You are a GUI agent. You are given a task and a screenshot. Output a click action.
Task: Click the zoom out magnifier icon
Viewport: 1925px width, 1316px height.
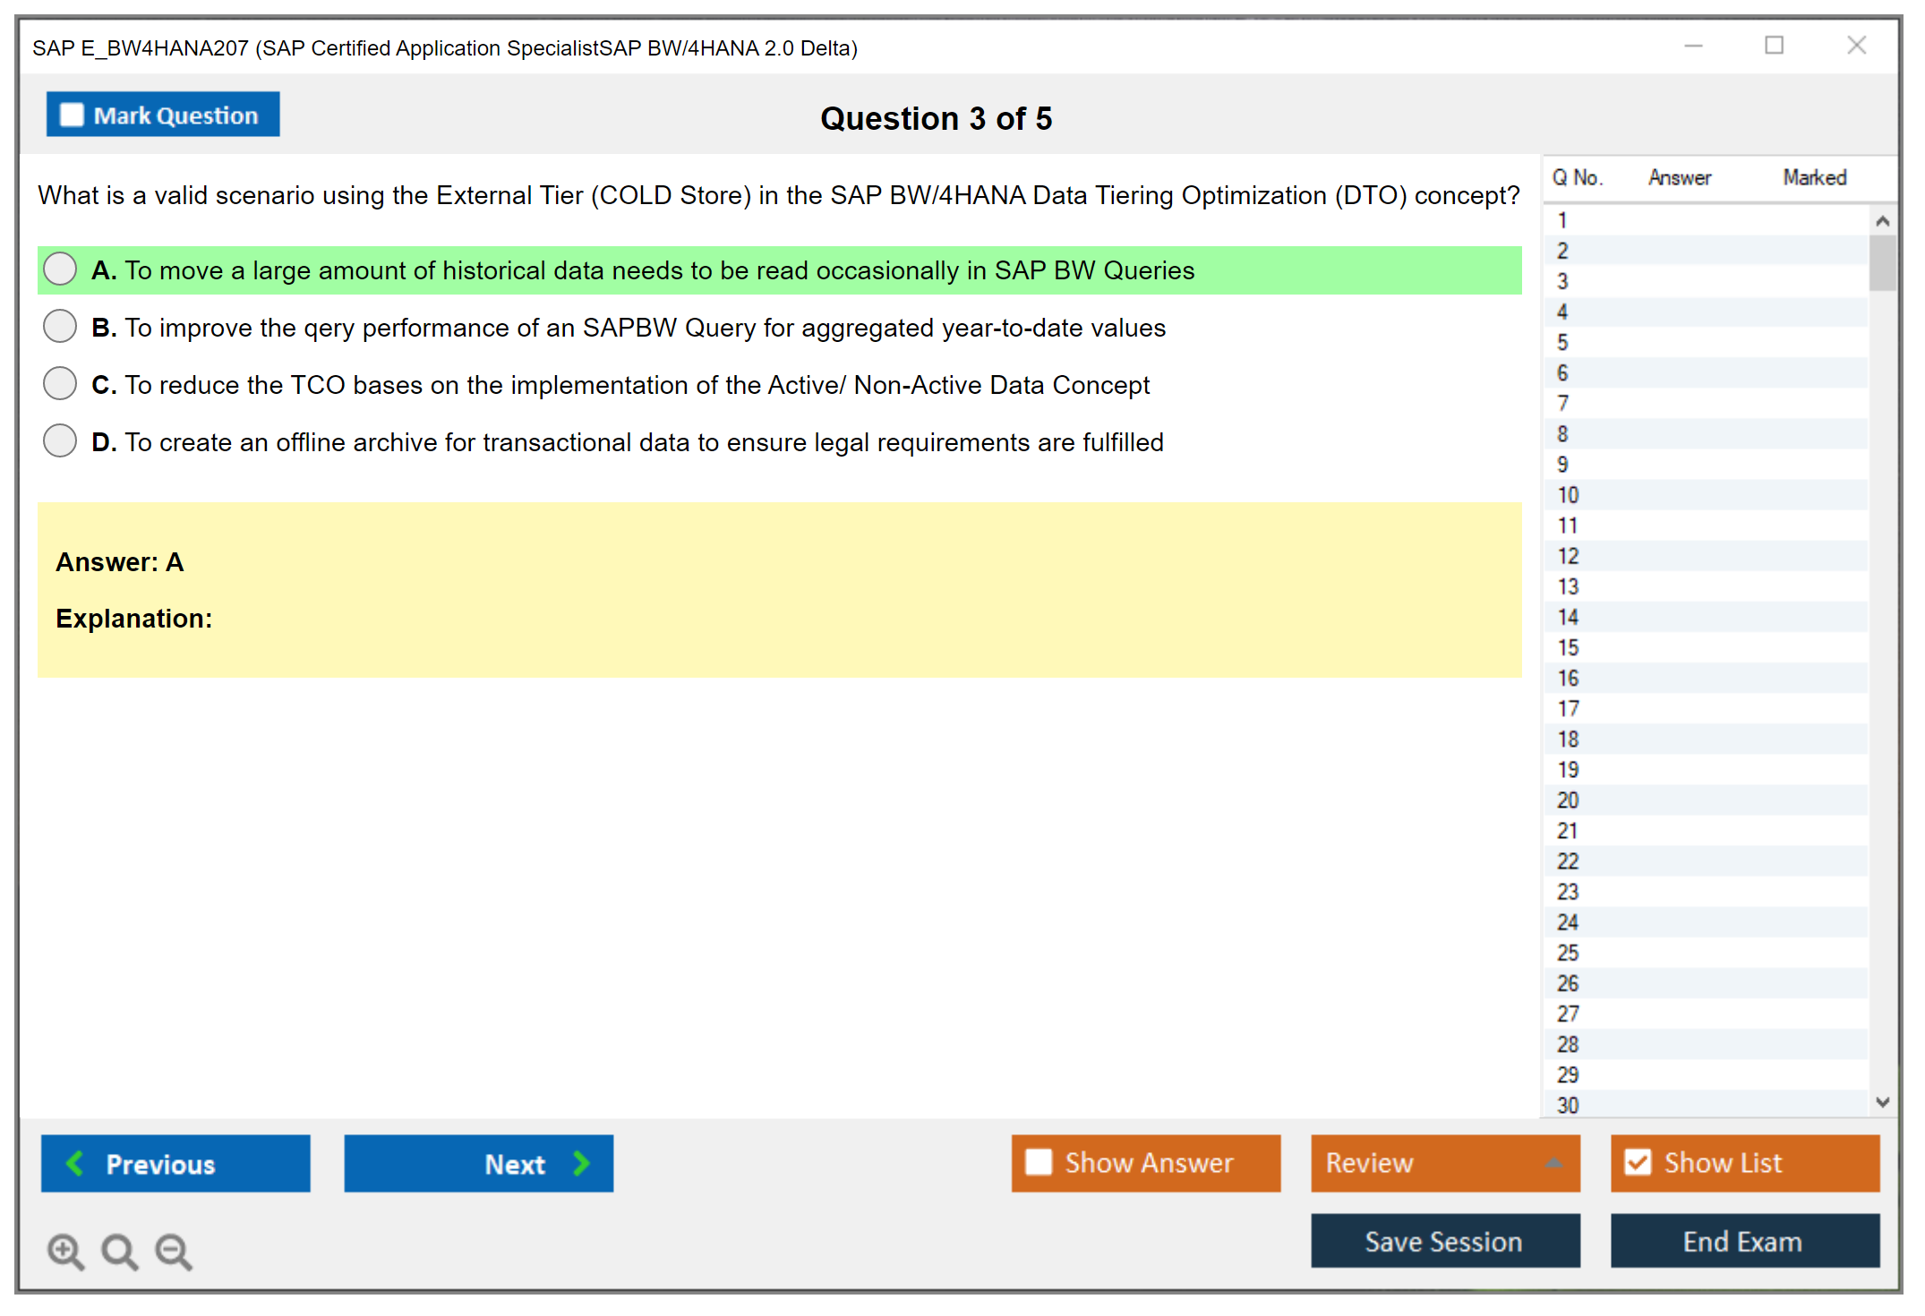[x=174, y=1251]
